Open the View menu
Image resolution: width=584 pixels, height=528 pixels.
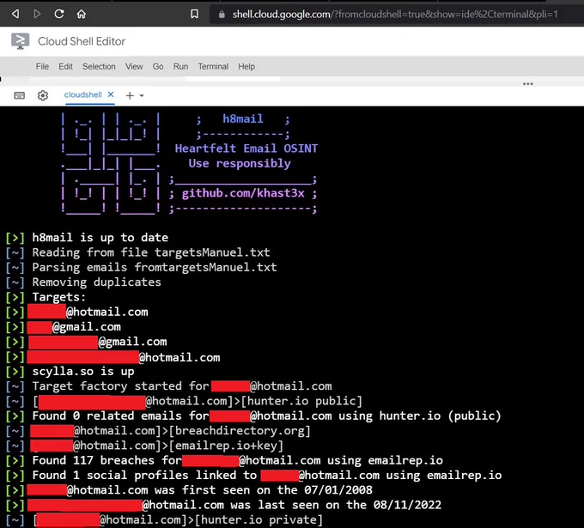click(134, 66)
